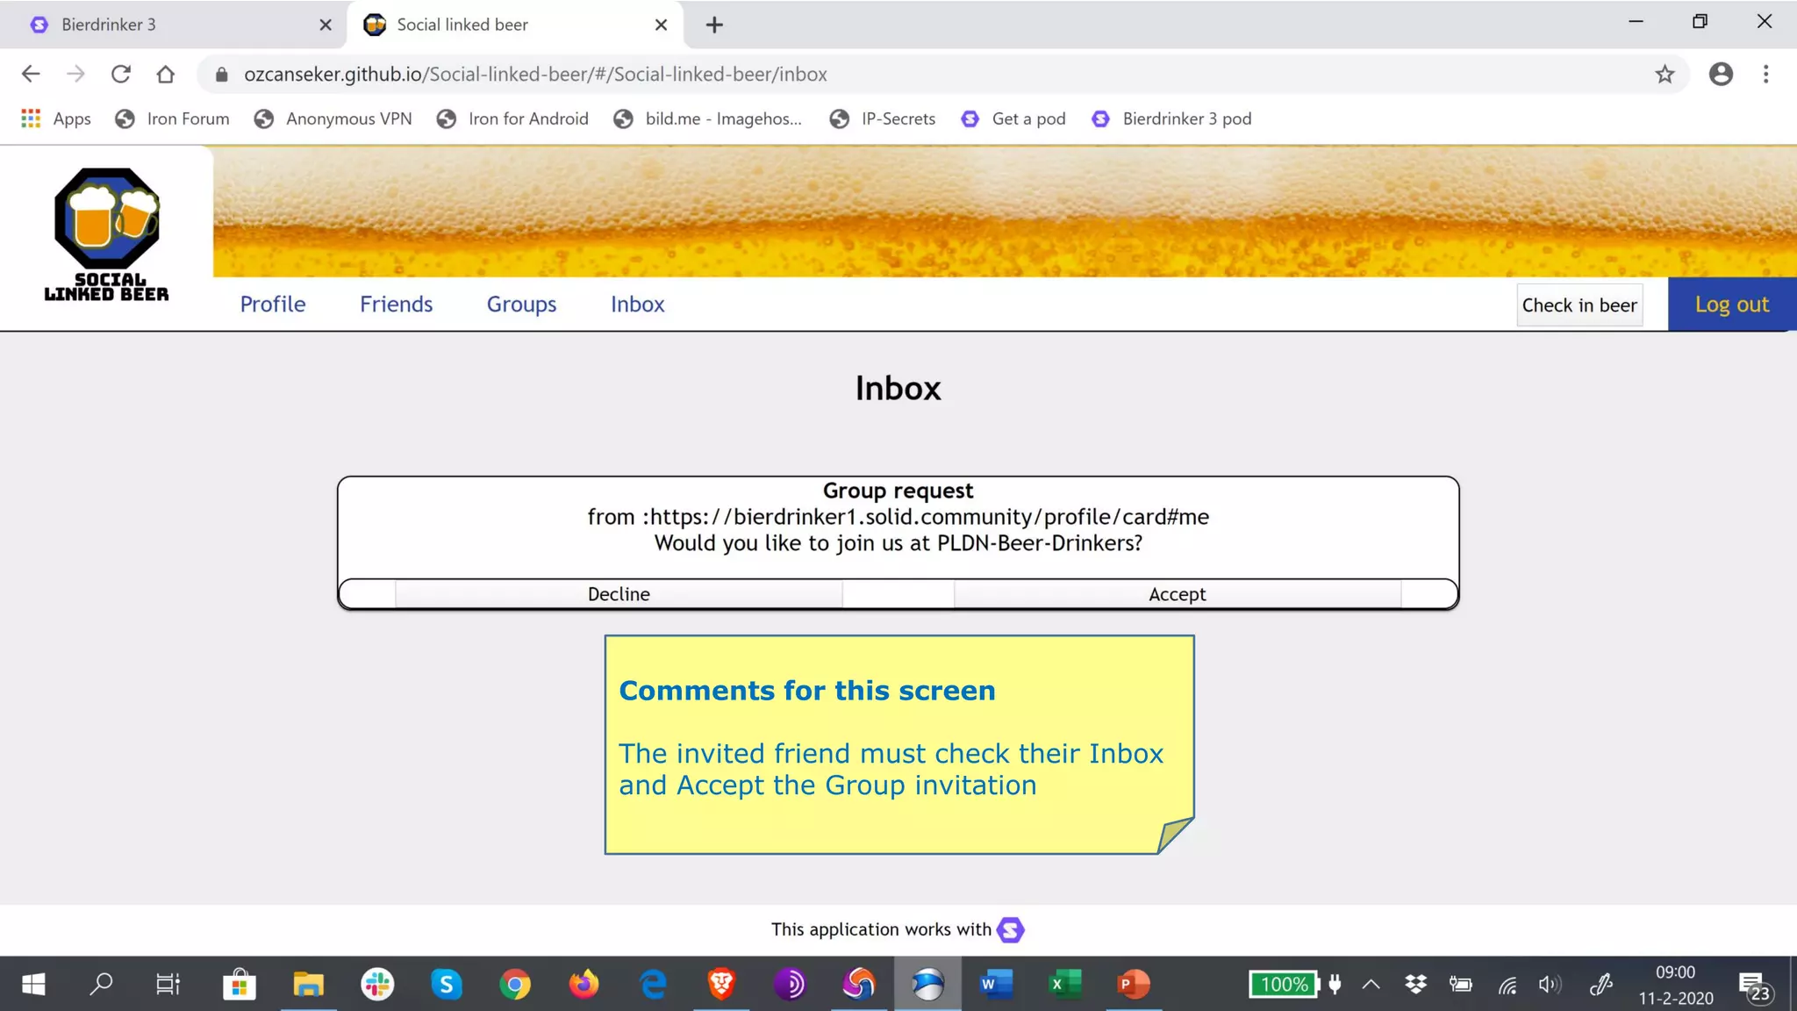The image size is (1797, 1011).
Task: Open Windows taskbar search
Action: point(101,984)
